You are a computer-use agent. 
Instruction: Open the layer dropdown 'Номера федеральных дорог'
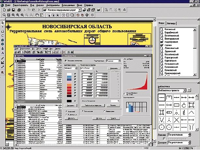[x=79, y=10]
